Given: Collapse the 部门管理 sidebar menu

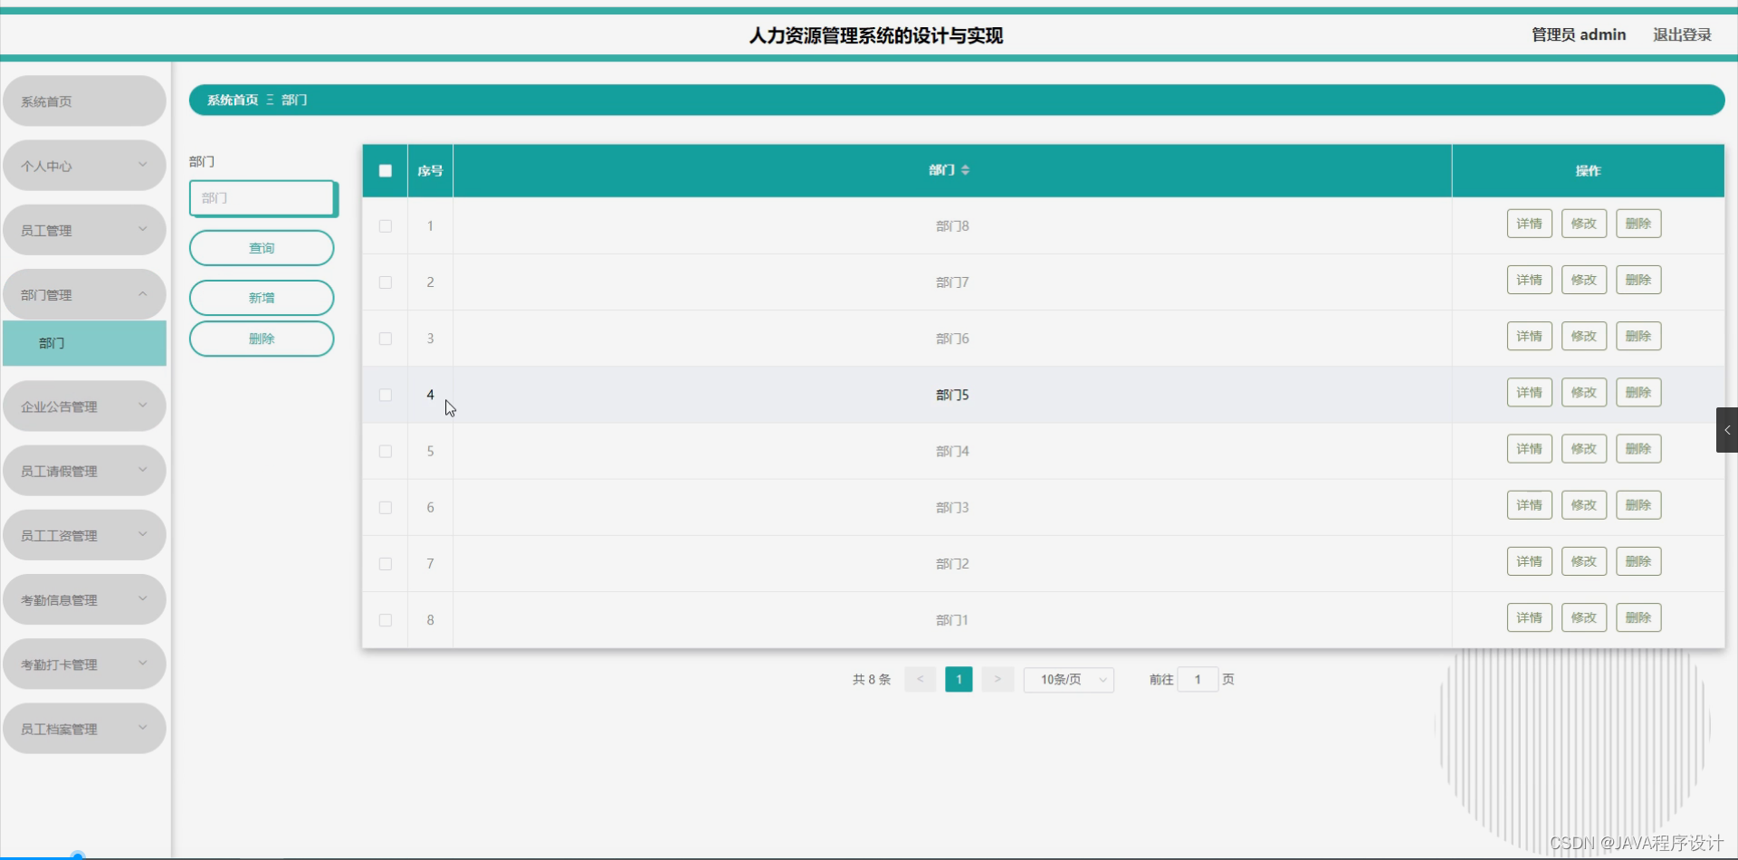Looking at the screenshot, I should pyautogui.click(x=84, y=294).
